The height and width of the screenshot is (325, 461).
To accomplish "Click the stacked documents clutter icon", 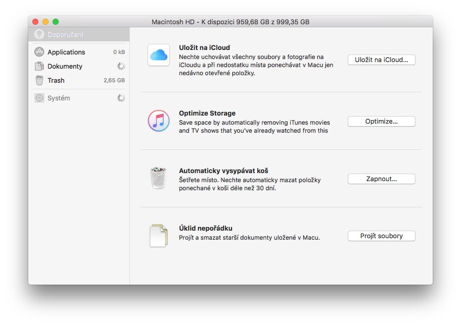I will click(158, 236).
